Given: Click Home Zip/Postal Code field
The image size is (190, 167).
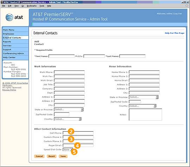Looking at the screenshot, I should [x=135, y=102].
